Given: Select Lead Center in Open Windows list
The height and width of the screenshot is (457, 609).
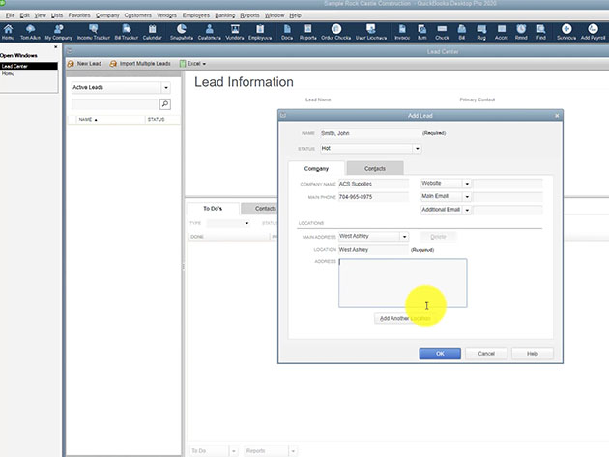Looking at the screenshot, I should [29, 66].
